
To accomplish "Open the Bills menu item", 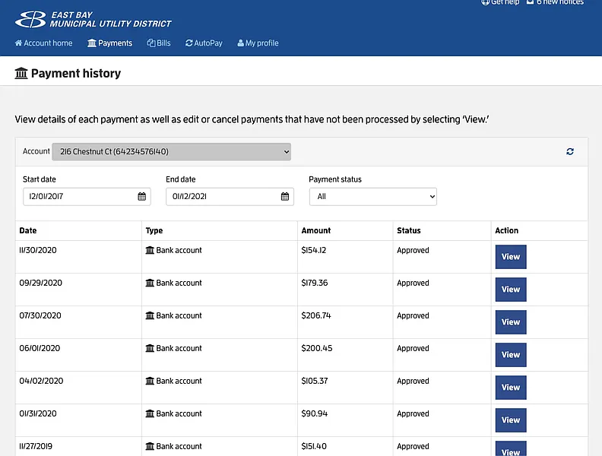I will coord(159,43).
